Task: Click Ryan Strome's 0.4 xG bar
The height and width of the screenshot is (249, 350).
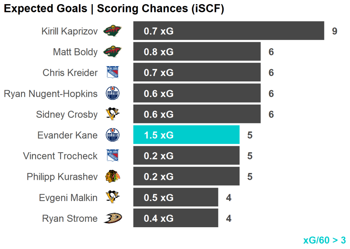Action: (176, 218)
